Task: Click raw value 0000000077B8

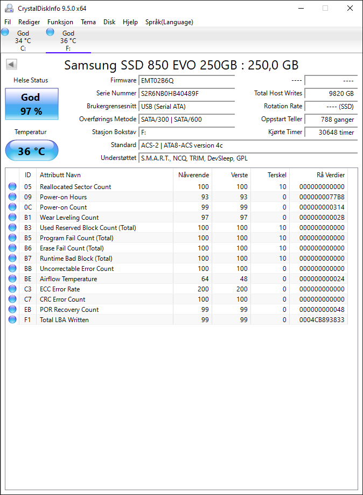Action: pyautogui.click(x=322, y=197)
